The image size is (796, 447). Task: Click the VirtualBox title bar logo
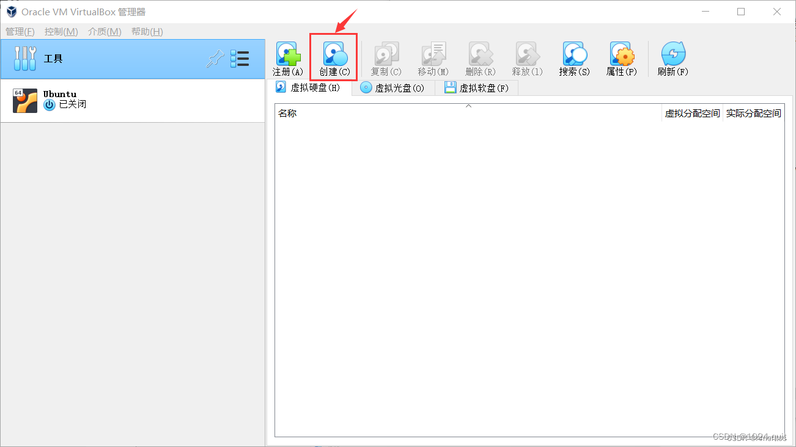point(11,12)
